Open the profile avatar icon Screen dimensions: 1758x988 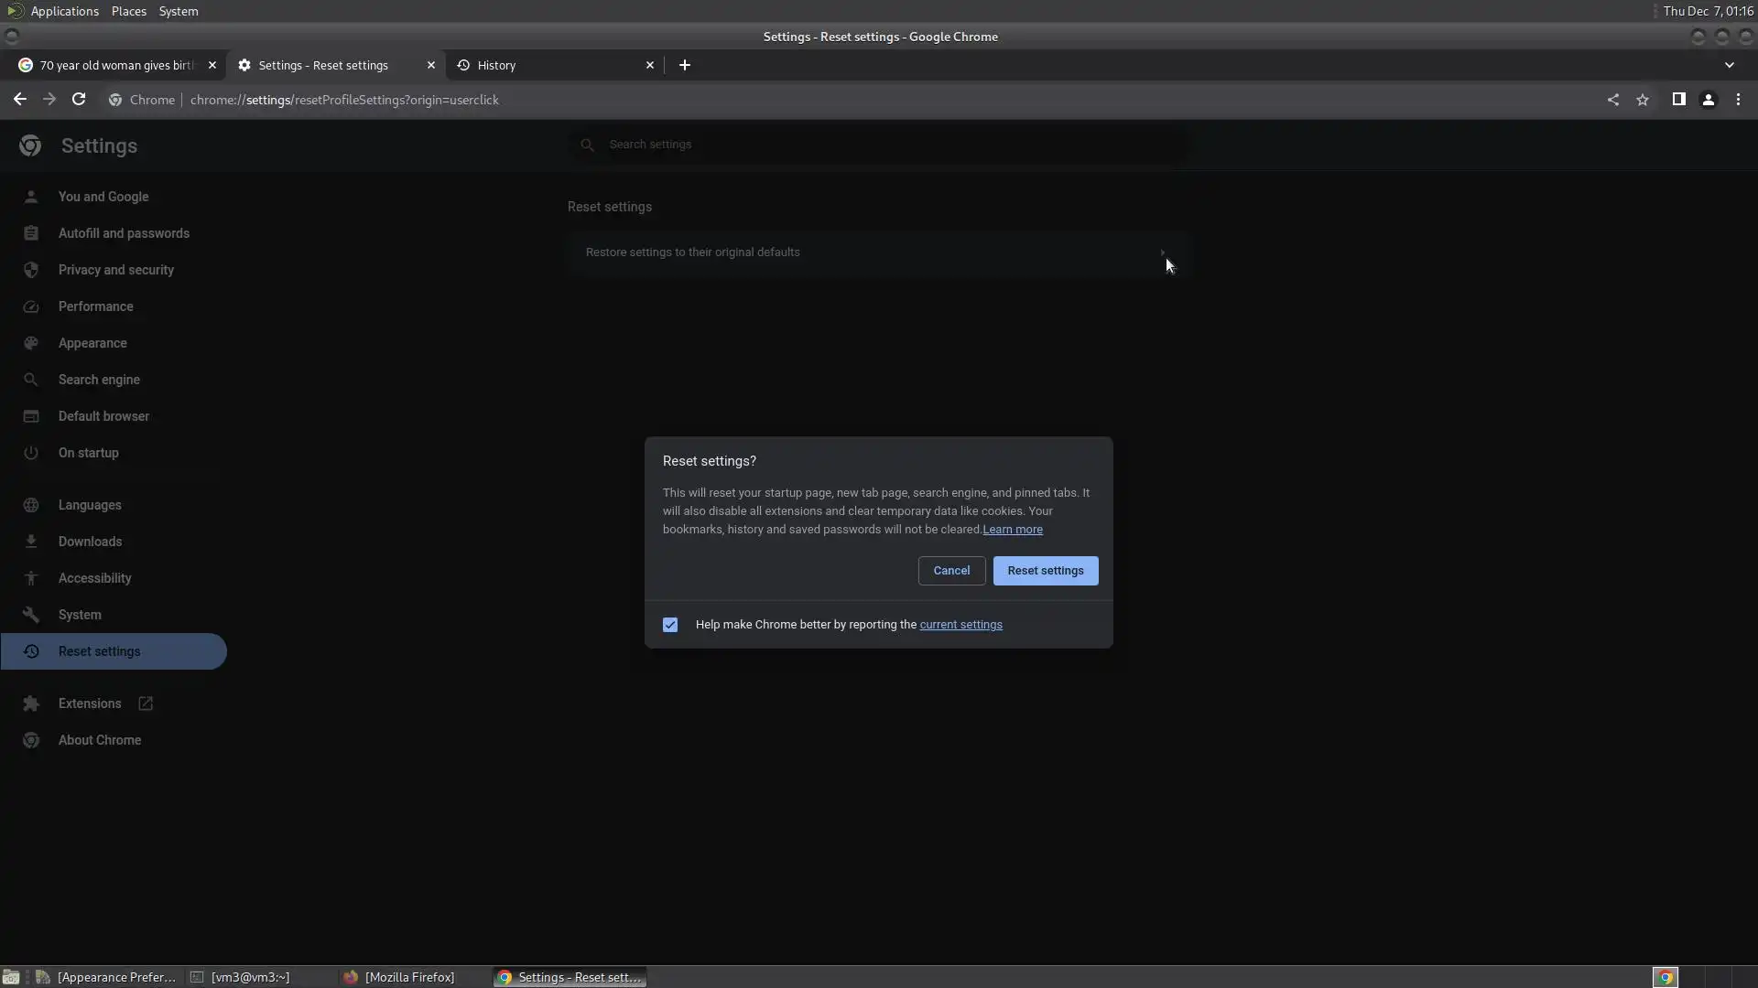[1709, 100]
